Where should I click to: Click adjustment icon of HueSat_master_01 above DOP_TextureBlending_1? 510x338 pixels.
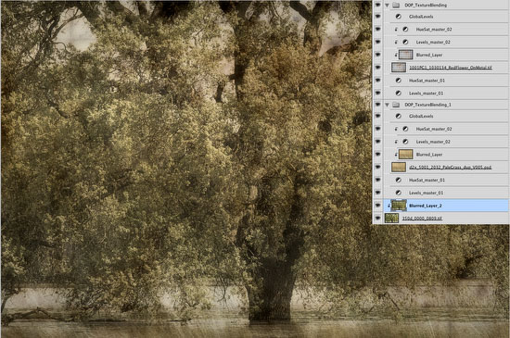point(399,81)
